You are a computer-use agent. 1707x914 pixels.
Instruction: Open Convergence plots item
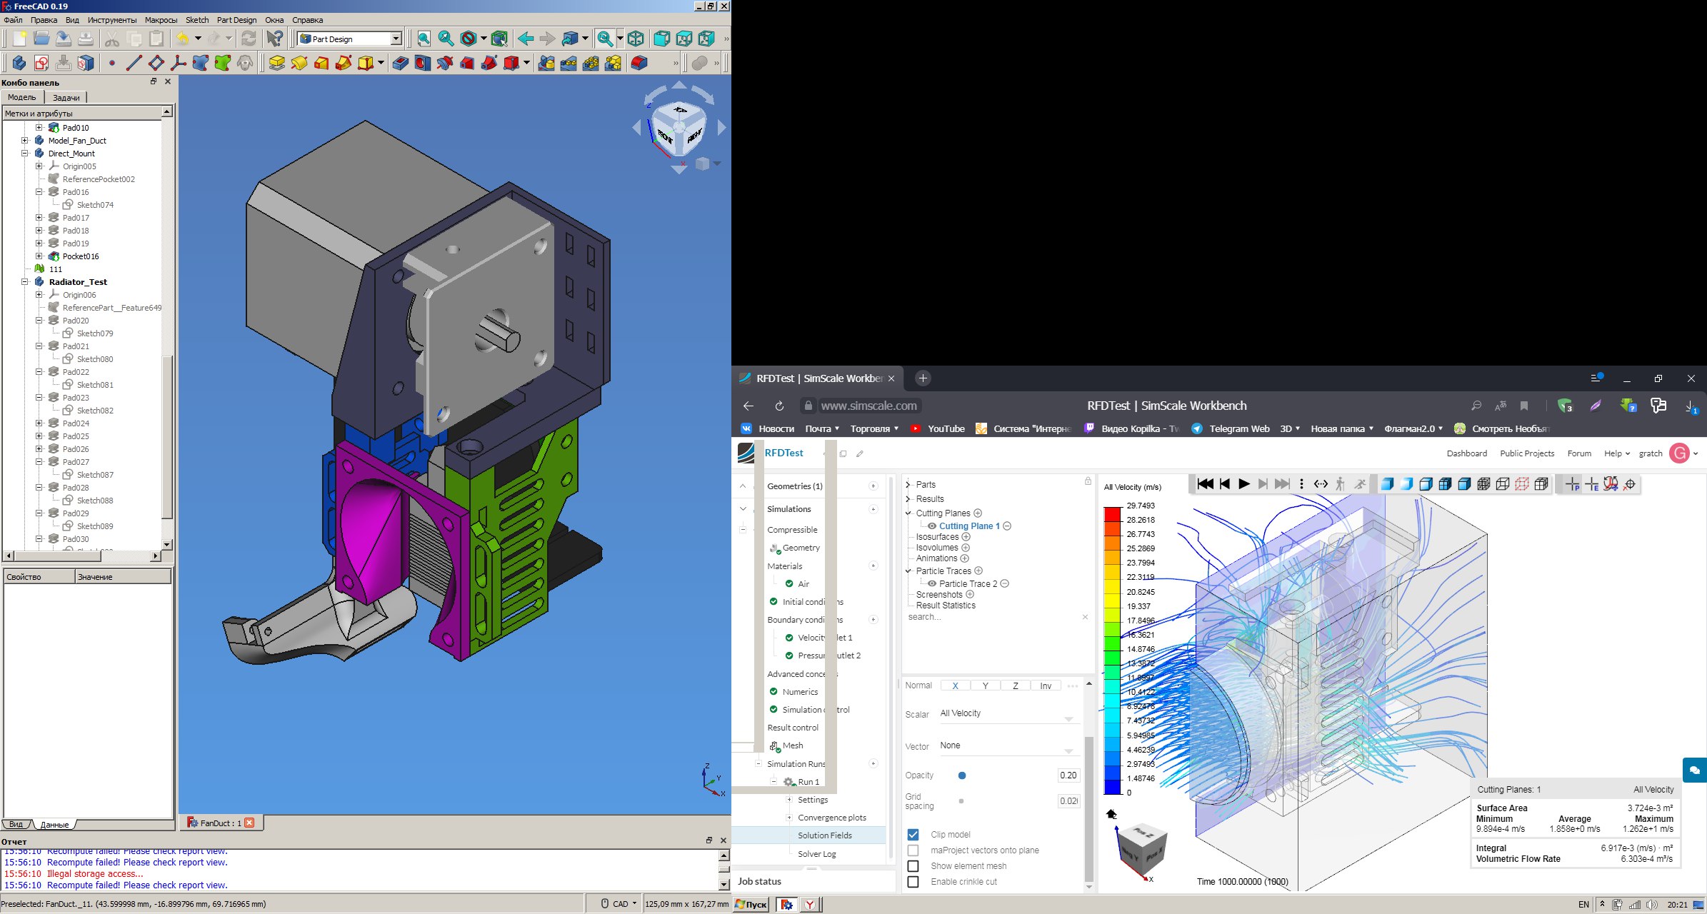(831, 818)
